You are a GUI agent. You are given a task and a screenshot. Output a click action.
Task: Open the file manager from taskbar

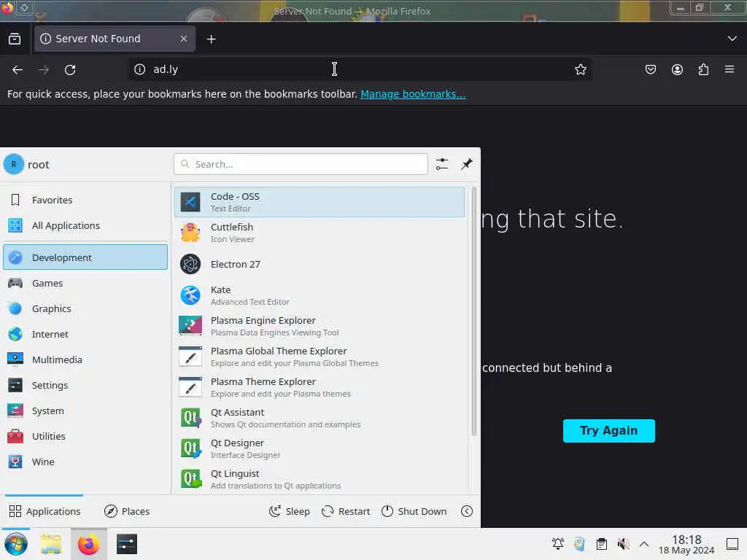coord(51,544)
